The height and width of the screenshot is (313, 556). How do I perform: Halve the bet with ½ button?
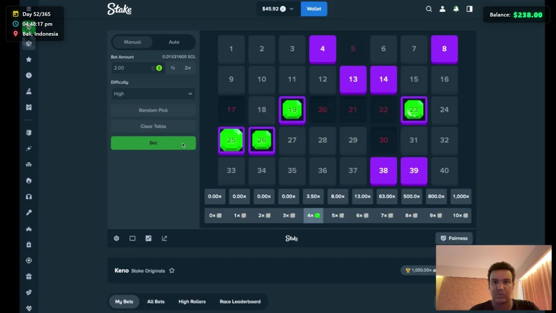pyautogui.click(x=172, y=68)
